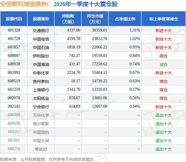This screenshot has height=162, width=186.
Task: Click stock code 600309
Action: click(x=14, y=115)
